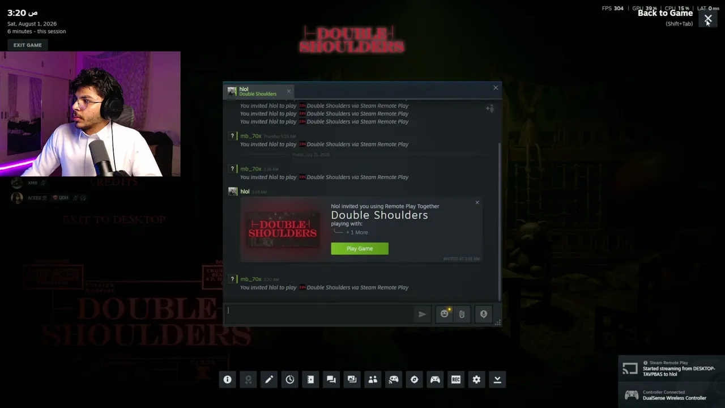The width and height of the screenshot is (725, 408).
Task: Open the Guides book icon
Action: click(310, 380)
